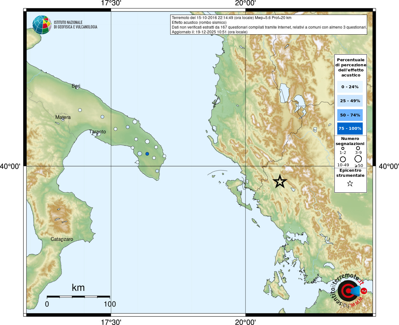Click the haisentitoilterremoto.it target logo

click(349, 291)
